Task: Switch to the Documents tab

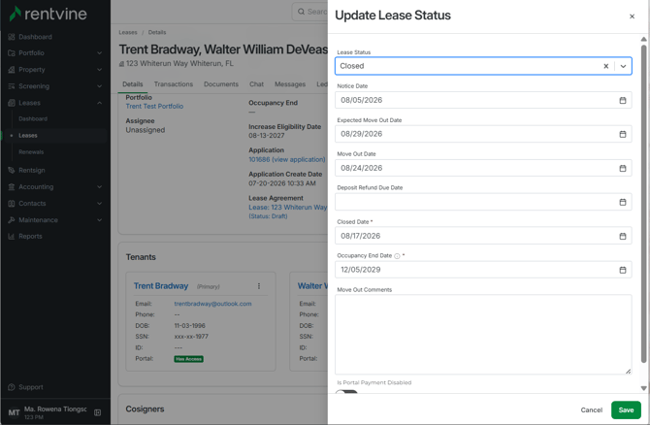Action: [x=221, y=84]
